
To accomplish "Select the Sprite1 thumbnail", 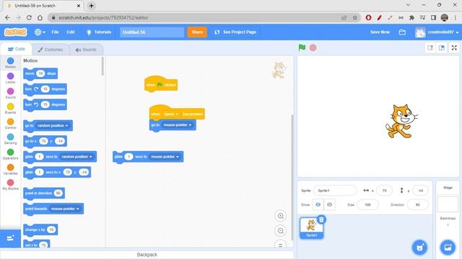I will [x=311, y=228].
